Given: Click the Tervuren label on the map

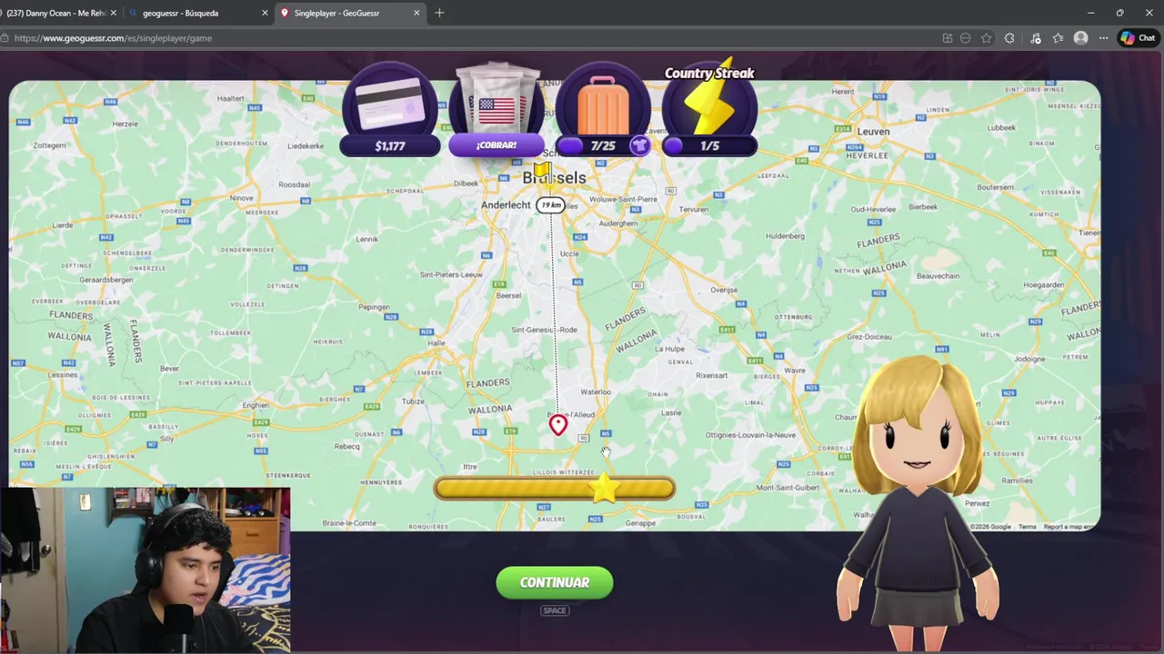Looking at the screenshot, I should [x=694, y=209].
